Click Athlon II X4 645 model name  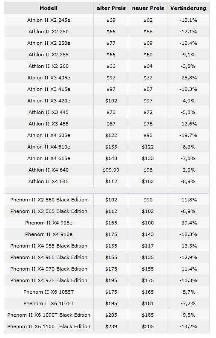point(49,181)
